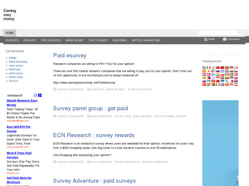Leave a comment on Paid esurvey post
The height and width of the screenshot is (186, 249).
pyautogui.click(x=71, y=89)
